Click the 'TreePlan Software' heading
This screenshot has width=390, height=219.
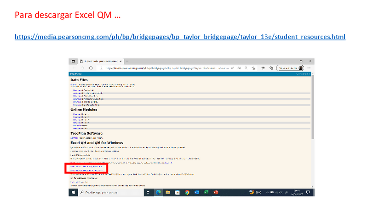(86, 133)
